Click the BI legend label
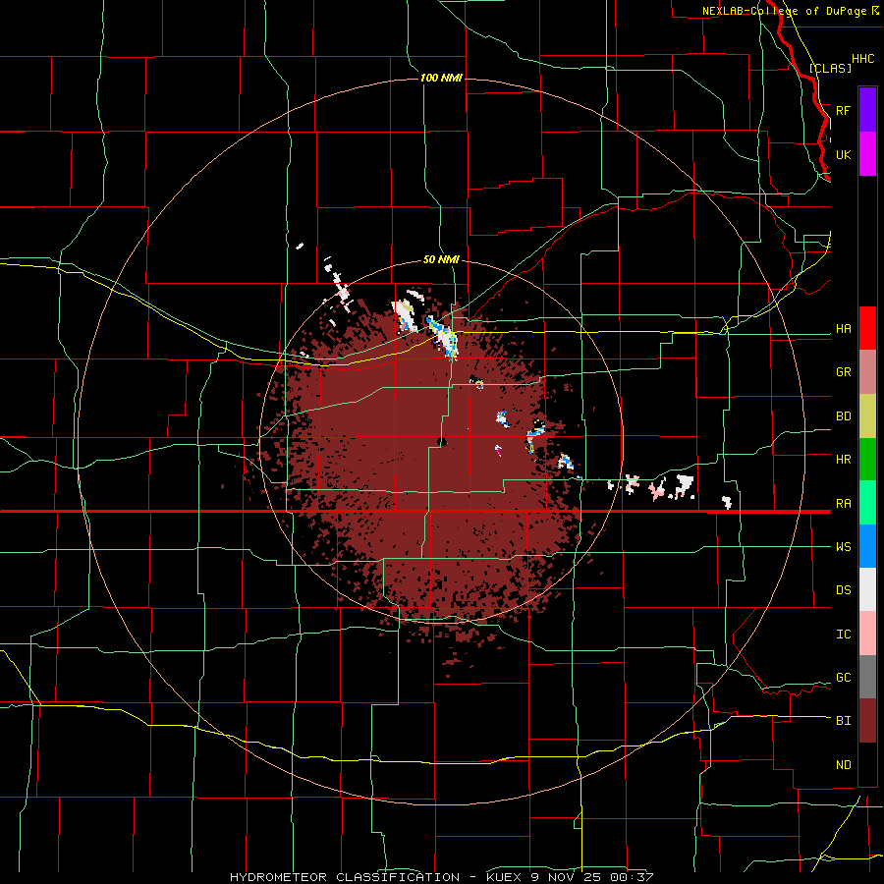Viewport: 884px width, 884px height. (843, 721)
